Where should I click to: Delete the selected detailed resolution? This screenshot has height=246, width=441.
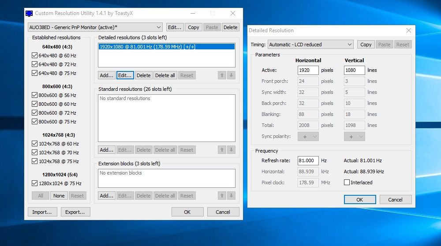(x=143, y=75)
